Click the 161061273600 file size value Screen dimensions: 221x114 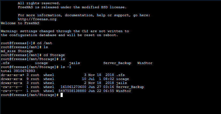[x=73, y=87]
